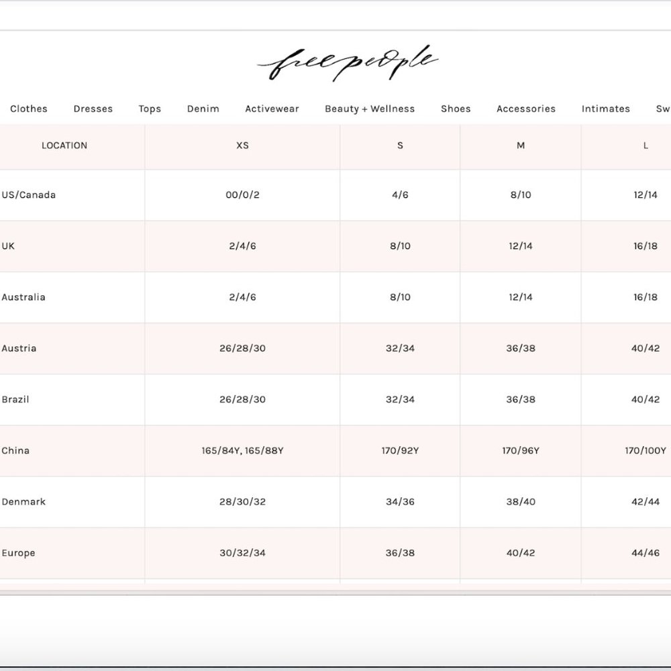Viewport: 671px width, 671px height.
Task: Select UK S value 8/10
Action: pos(400,246)
